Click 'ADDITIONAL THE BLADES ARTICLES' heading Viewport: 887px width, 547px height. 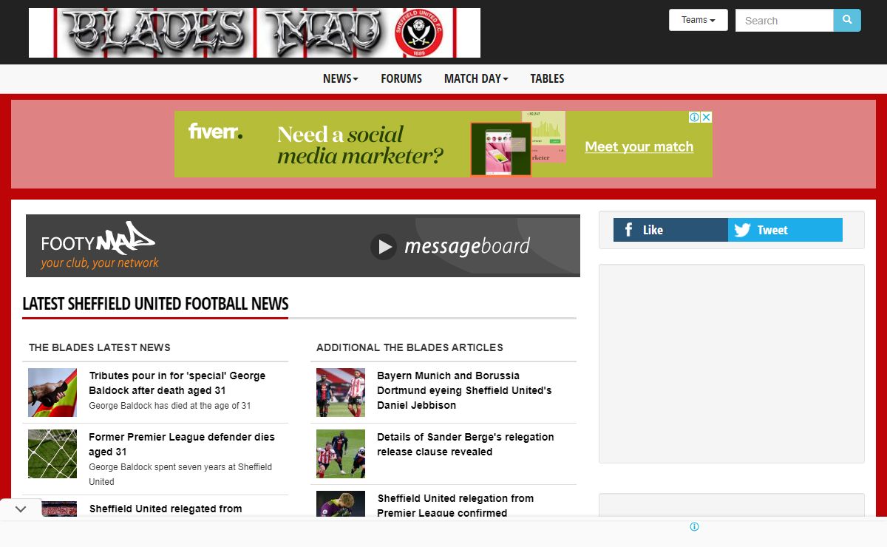coord(409,347)
